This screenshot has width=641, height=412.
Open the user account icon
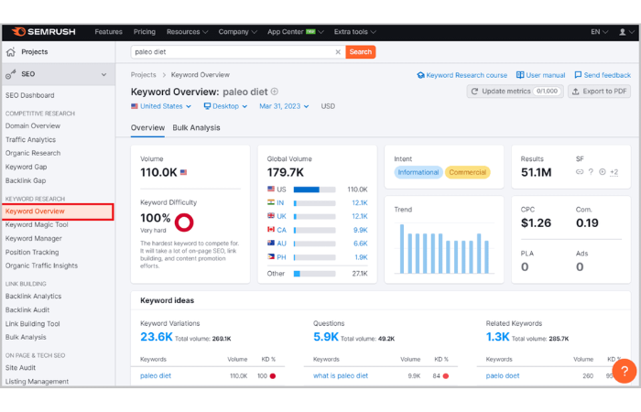pos(622,32)
